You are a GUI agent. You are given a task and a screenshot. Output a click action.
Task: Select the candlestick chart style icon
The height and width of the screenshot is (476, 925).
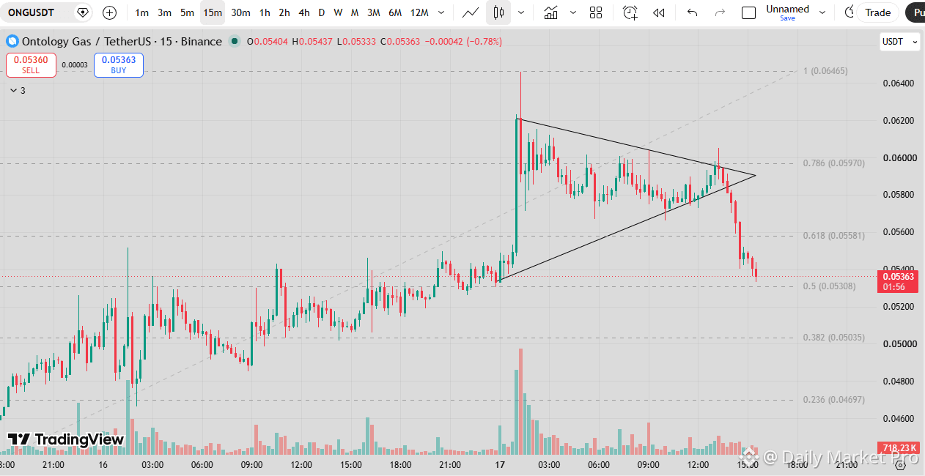[499, 12]
